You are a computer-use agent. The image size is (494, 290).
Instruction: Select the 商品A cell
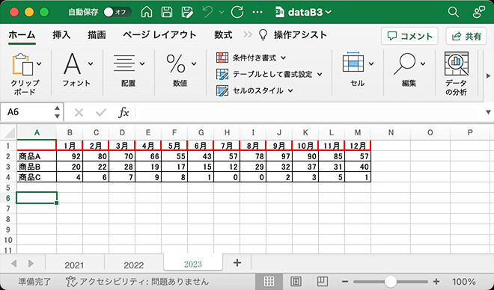coord(37,156)
